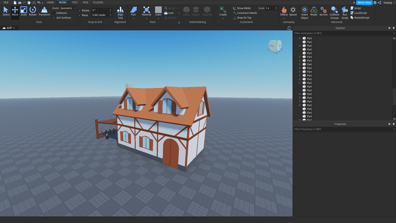The image size is (396, 223).
Task: Open the part Color swatch
Action: click(158, 11)
